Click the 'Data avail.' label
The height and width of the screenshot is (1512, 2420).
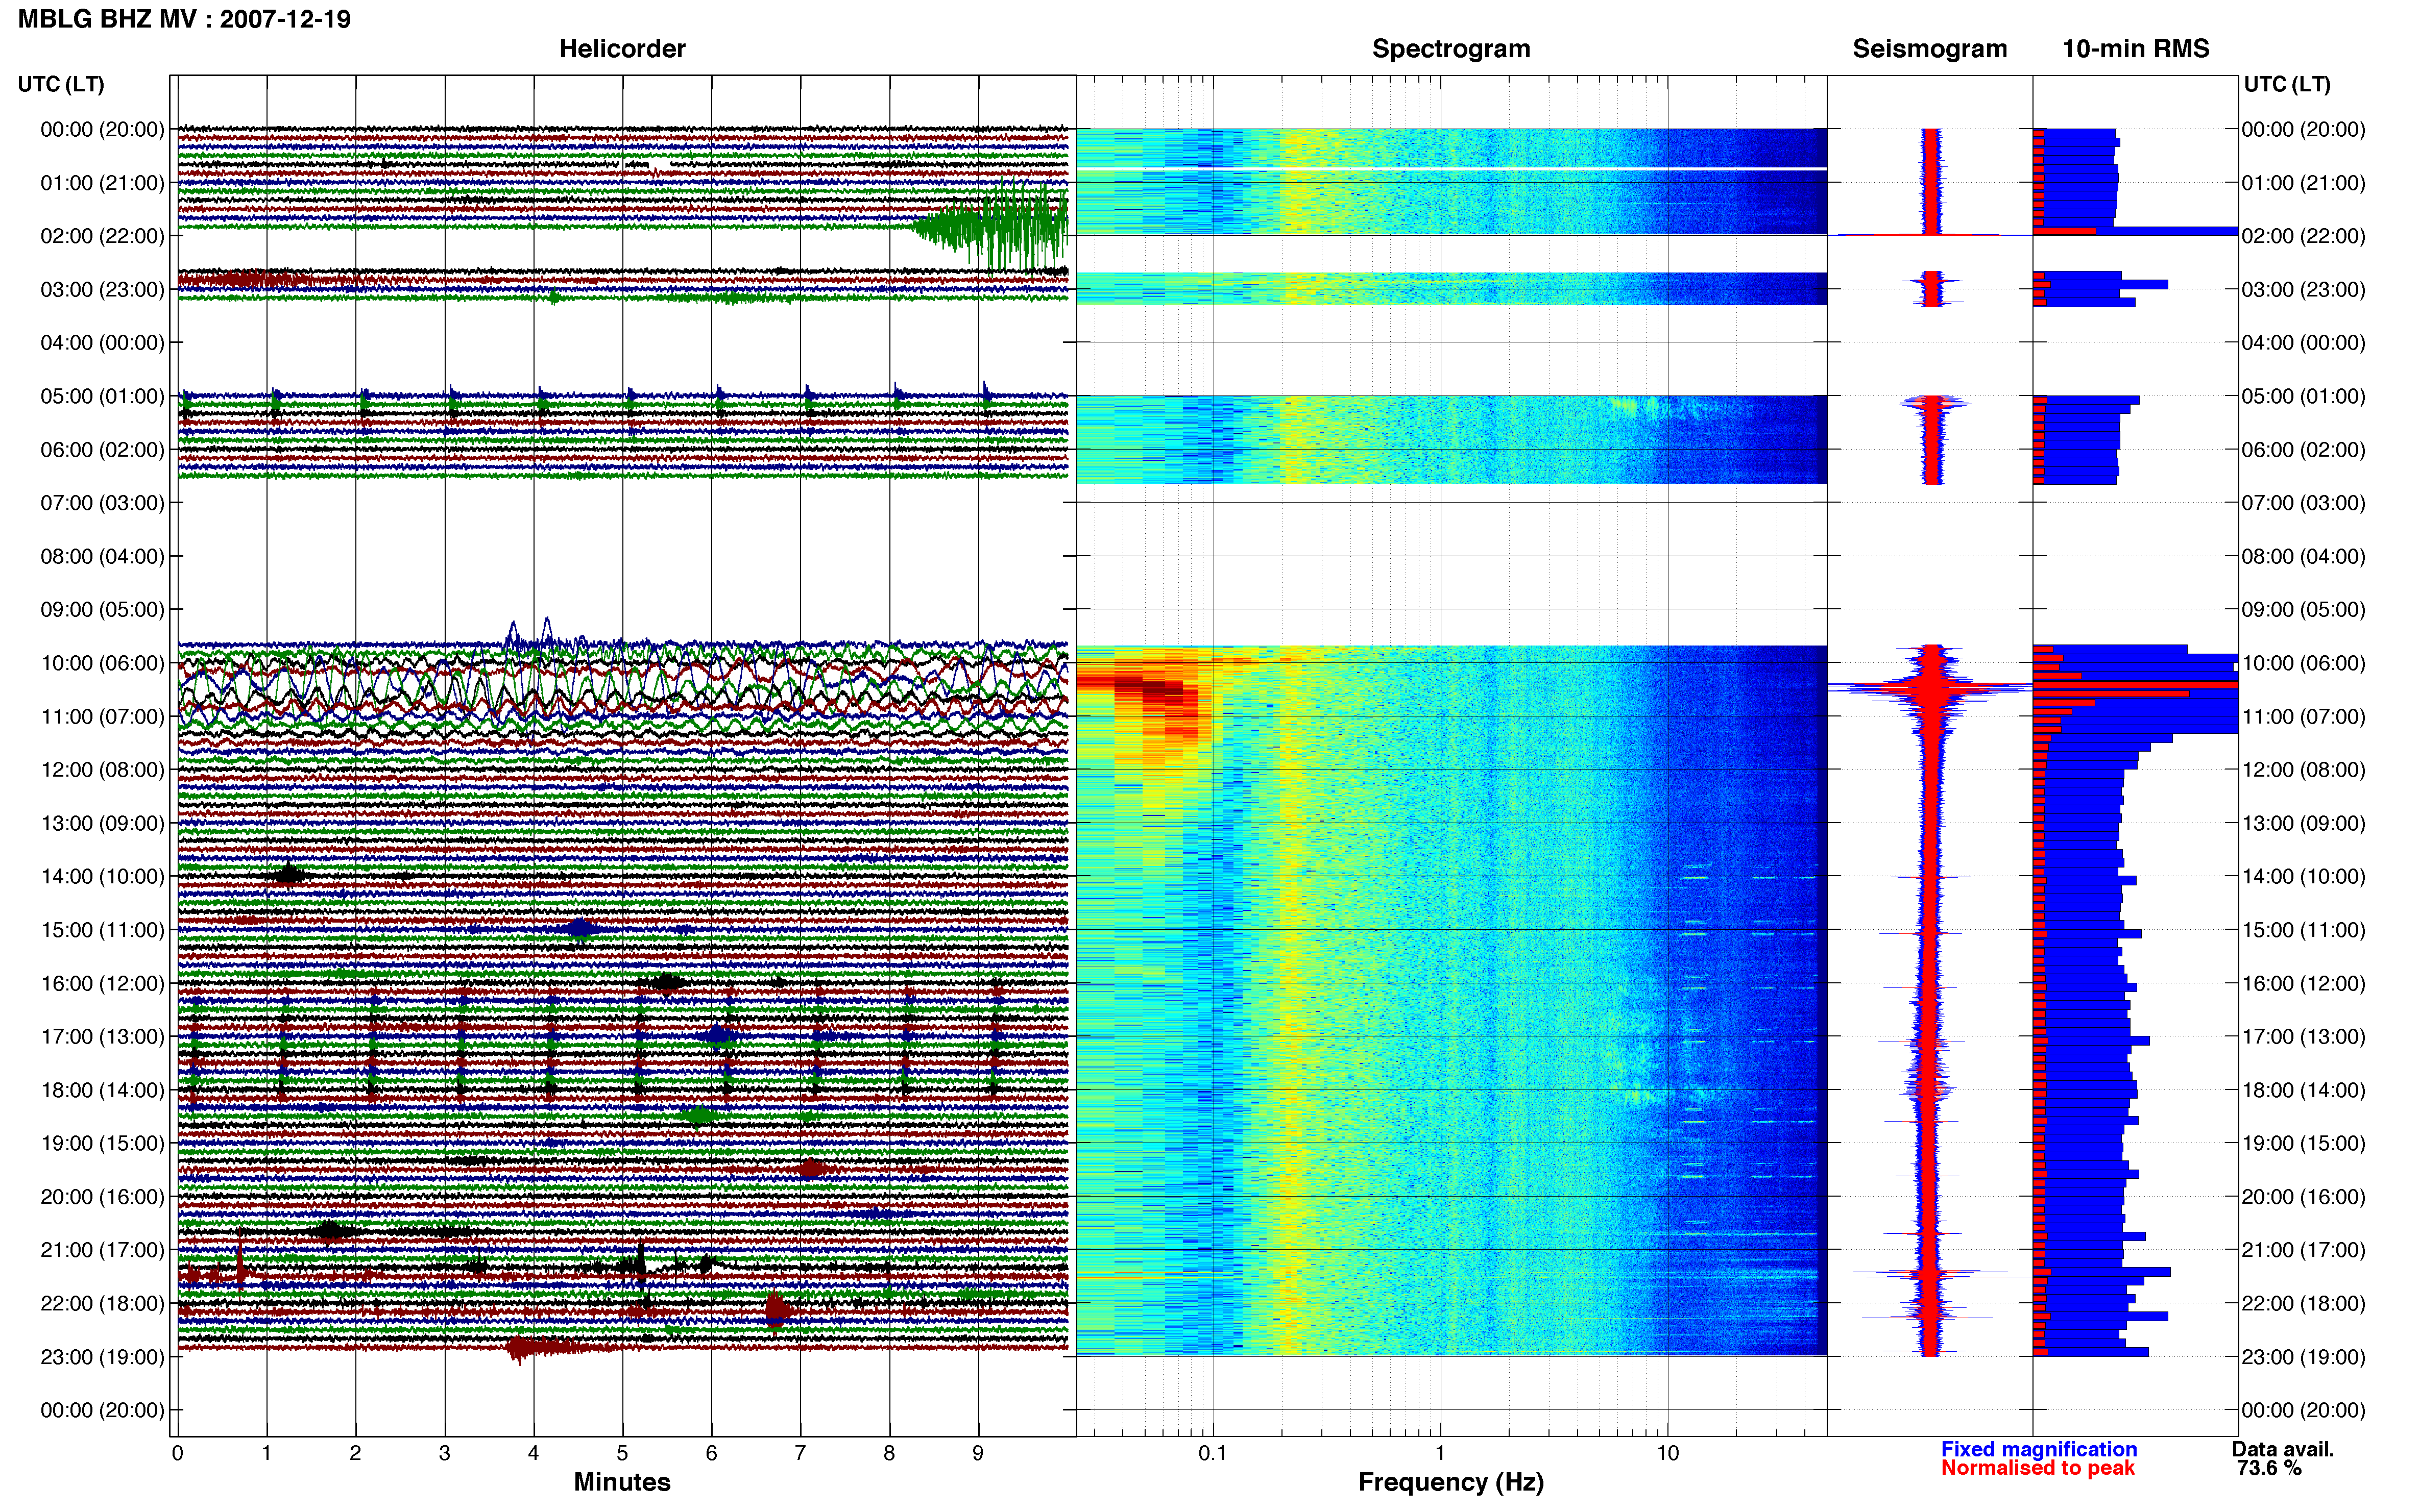tap(2283, 1449)
